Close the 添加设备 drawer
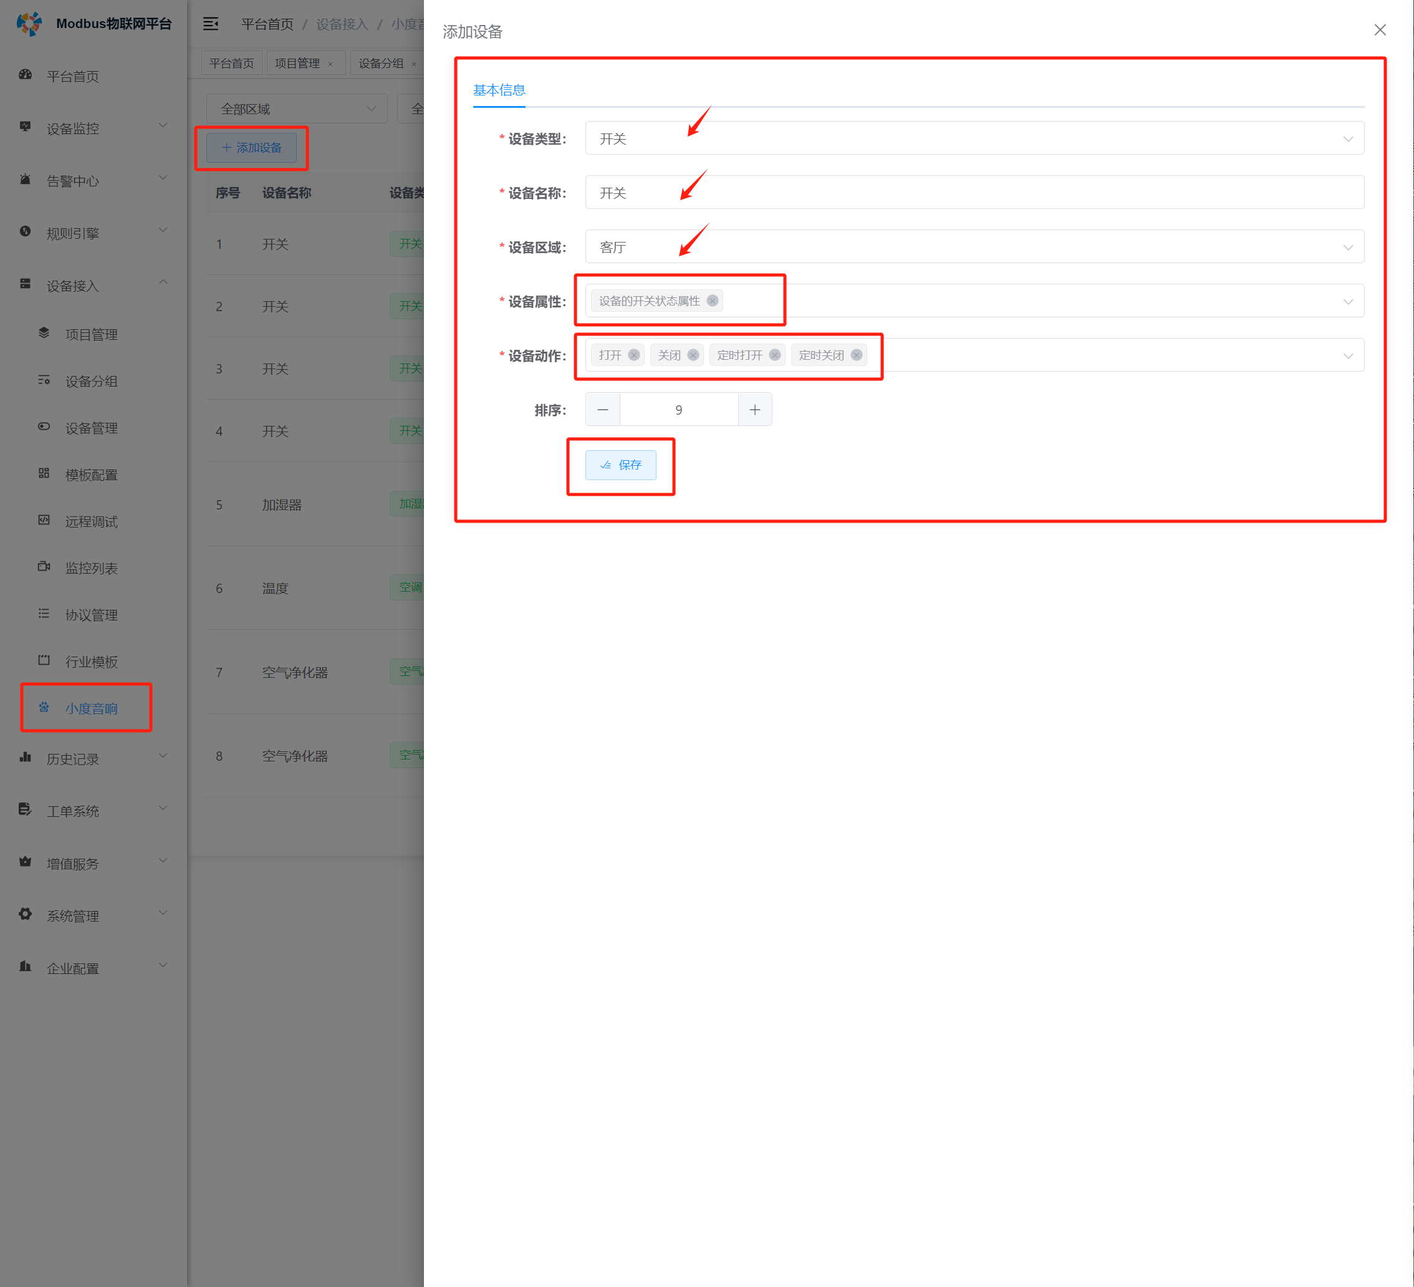 1380,30
